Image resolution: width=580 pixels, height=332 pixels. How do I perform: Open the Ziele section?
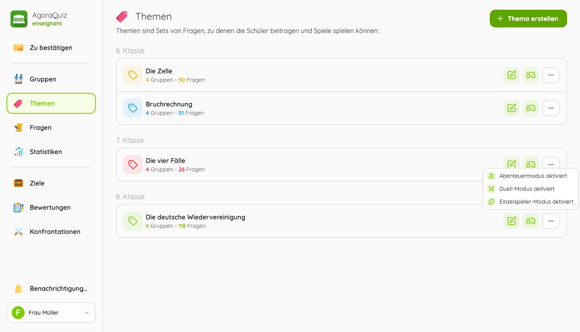click(x=51, y=183)
